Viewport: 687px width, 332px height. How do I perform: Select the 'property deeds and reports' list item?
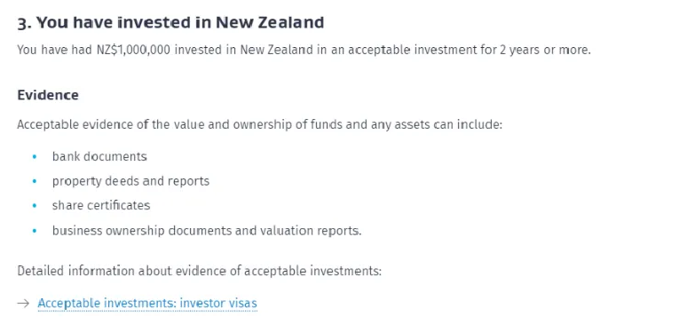click(x=130, y=181)
